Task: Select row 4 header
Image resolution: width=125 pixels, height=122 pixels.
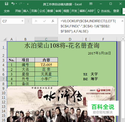Action: [x=3, y=65]
